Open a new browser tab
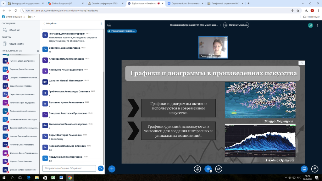Viewport: 322px width, 181px height. point(248,3)
